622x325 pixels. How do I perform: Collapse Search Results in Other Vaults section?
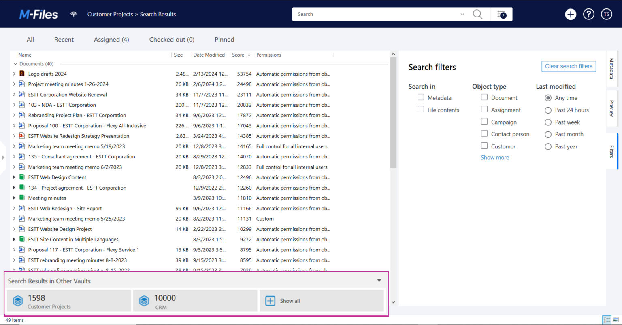(379, 280)
